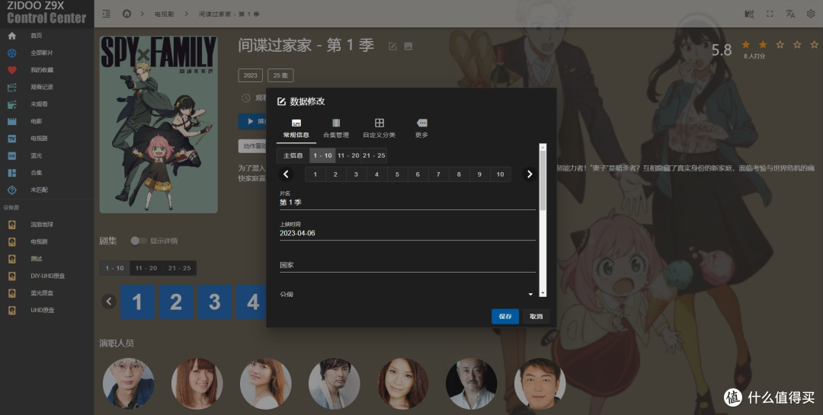Select 11 - 20 range in dialog

point(348,155)
